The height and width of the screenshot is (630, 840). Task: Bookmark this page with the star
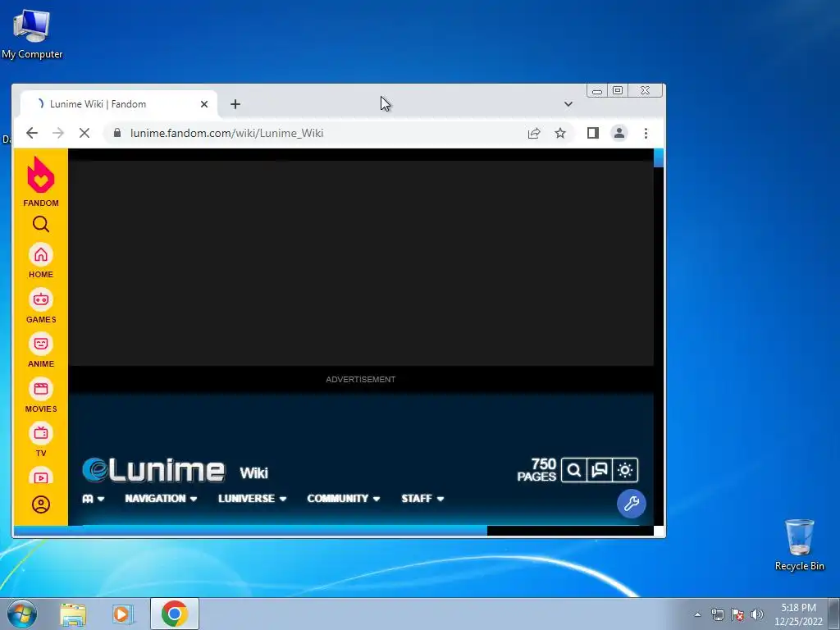point(559,133)
